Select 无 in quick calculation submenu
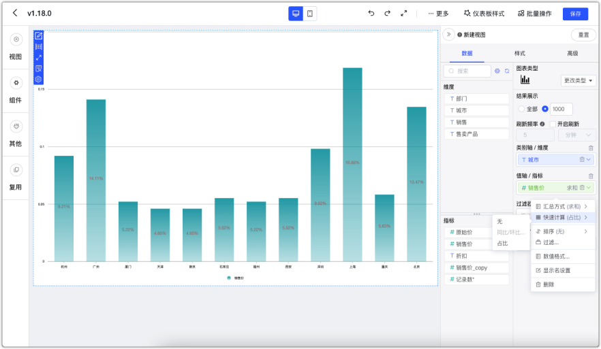The height and width of the screenshot is (349, 601). (511, 222)
